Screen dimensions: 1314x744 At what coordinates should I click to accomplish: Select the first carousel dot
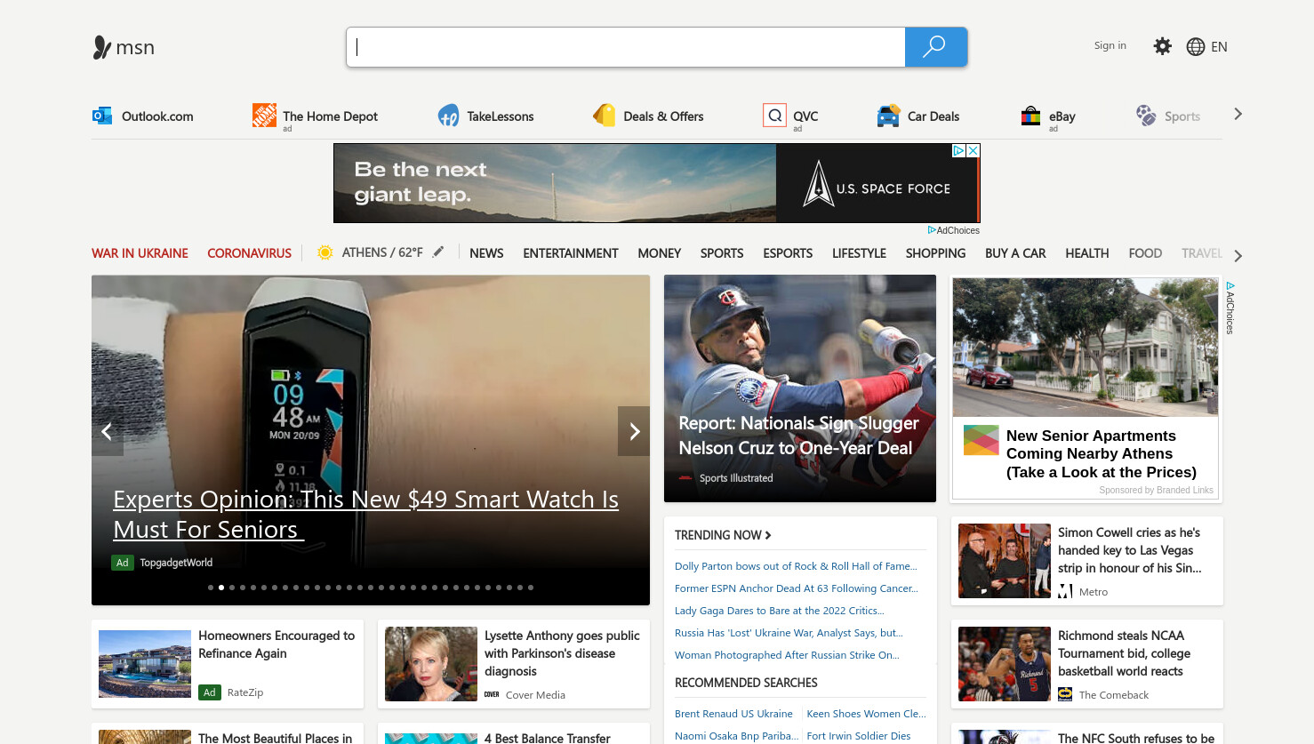pos(211,588)
